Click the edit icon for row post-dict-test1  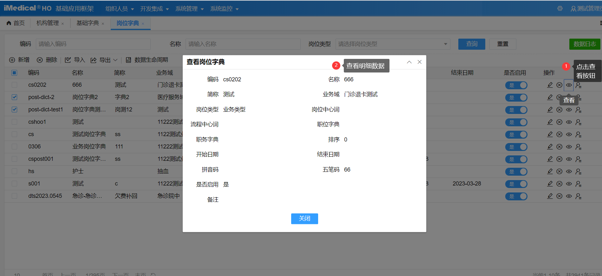pyautogui.click(x=550, y=110)
